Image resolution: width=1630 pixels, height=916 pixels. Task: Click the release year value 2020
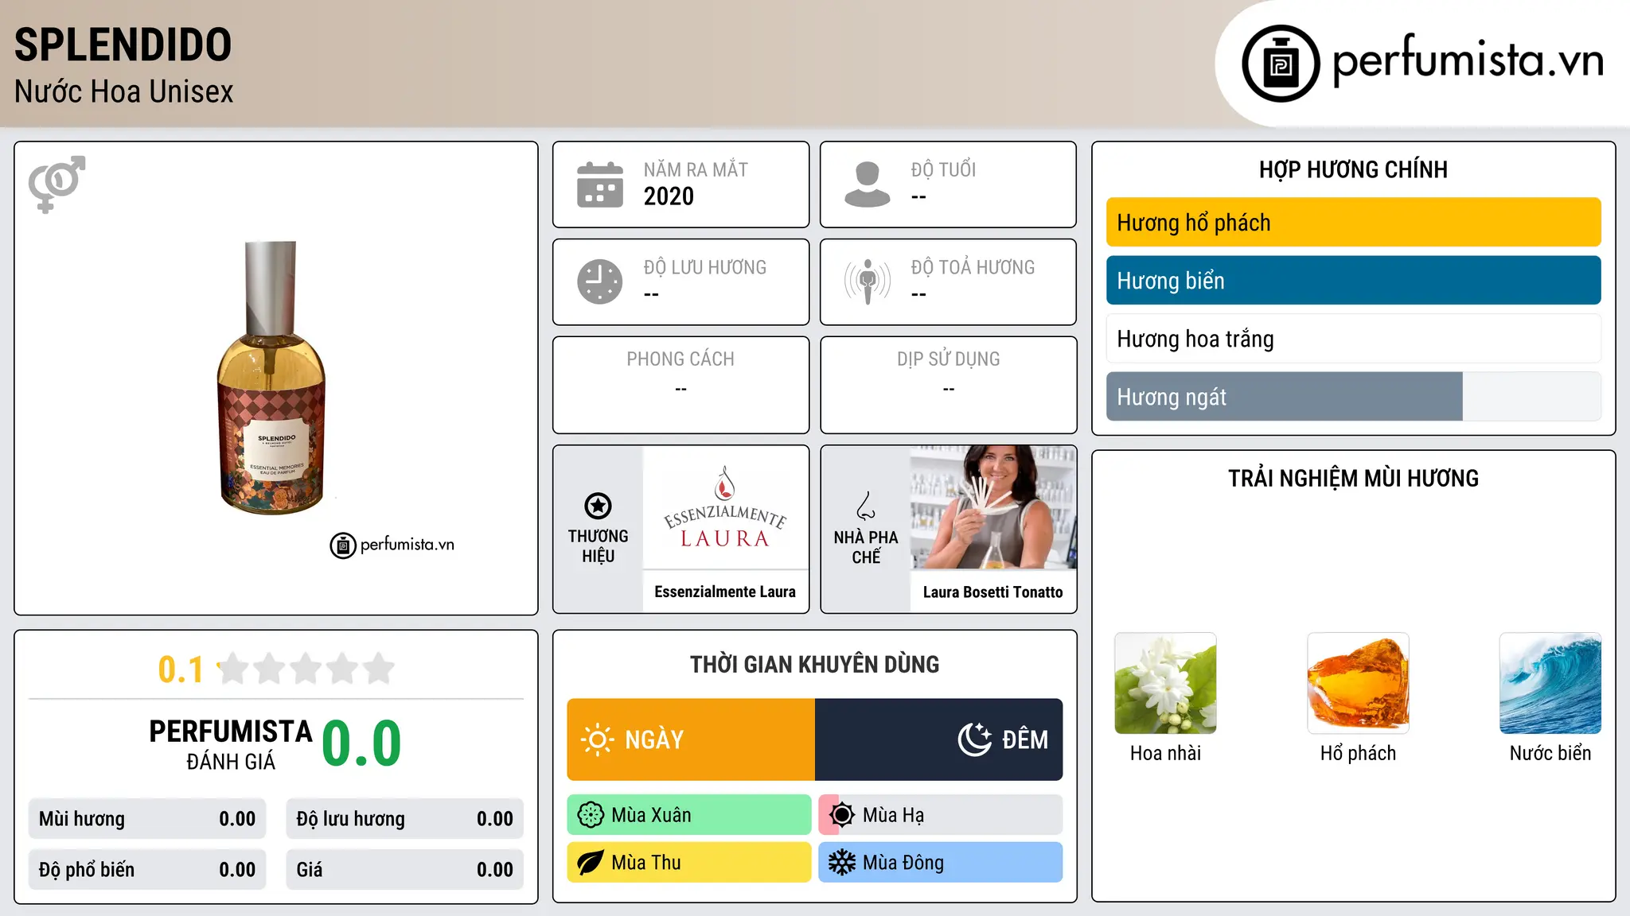669,196
